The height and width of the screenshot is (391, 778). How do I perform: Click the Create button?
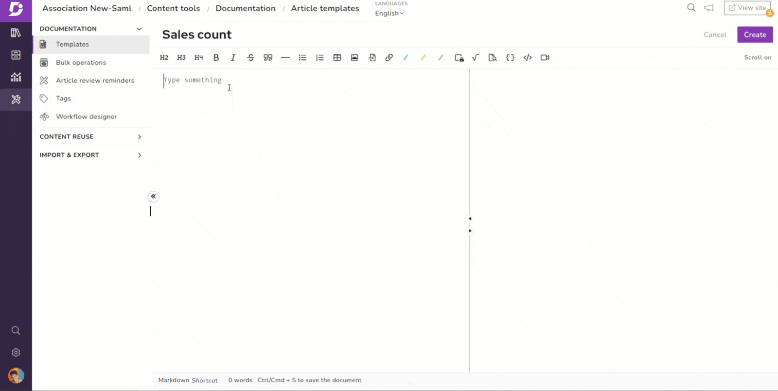755,34
